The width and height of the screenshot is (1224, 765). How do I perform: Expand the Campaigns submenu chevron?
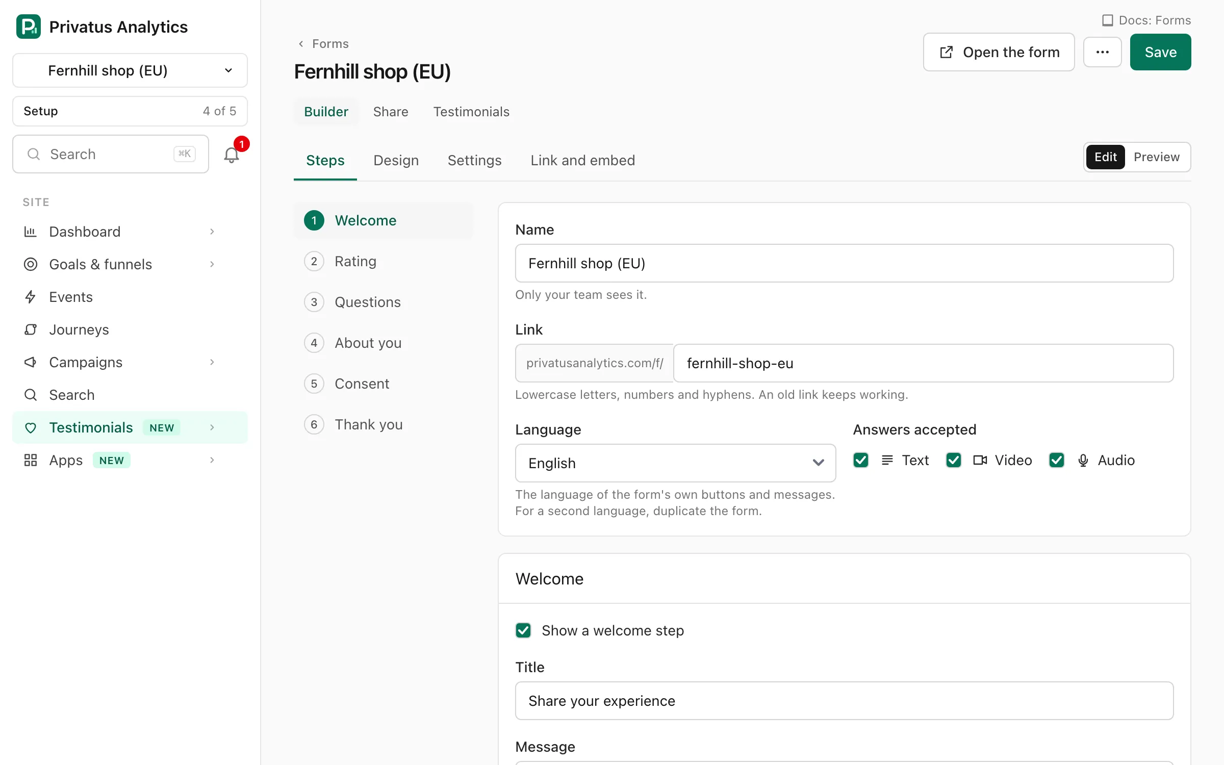[x=212, y=362]
